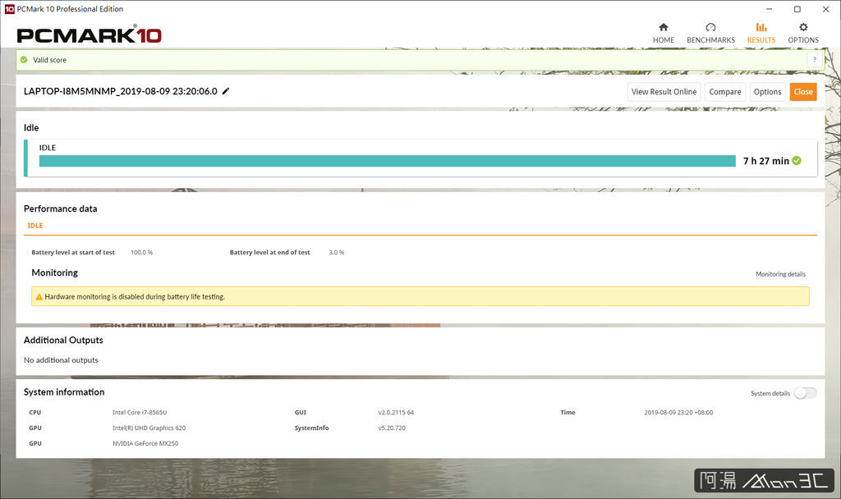Click GUI version v2.0.2115 64
Image resolution: width=841 pixels, height=499 pixels.
396,412
